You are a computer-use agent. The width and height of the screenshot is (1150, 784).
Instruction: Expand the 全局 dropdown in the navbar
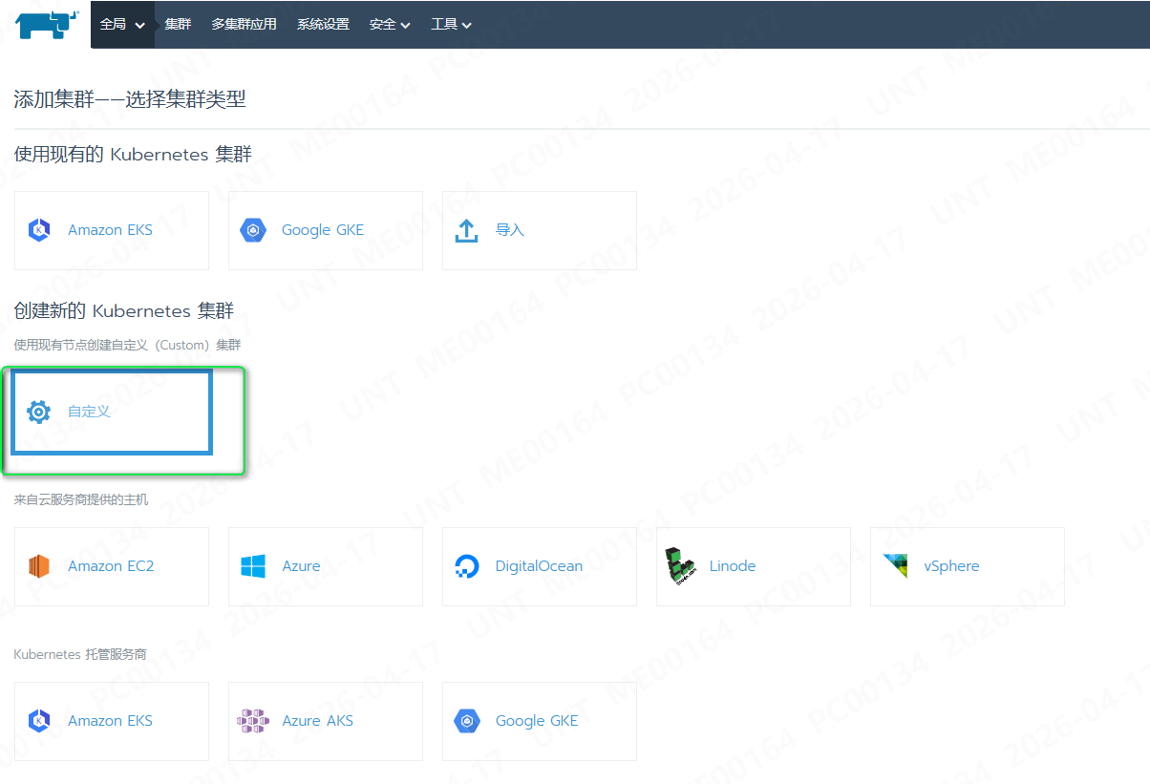[122, 25]
